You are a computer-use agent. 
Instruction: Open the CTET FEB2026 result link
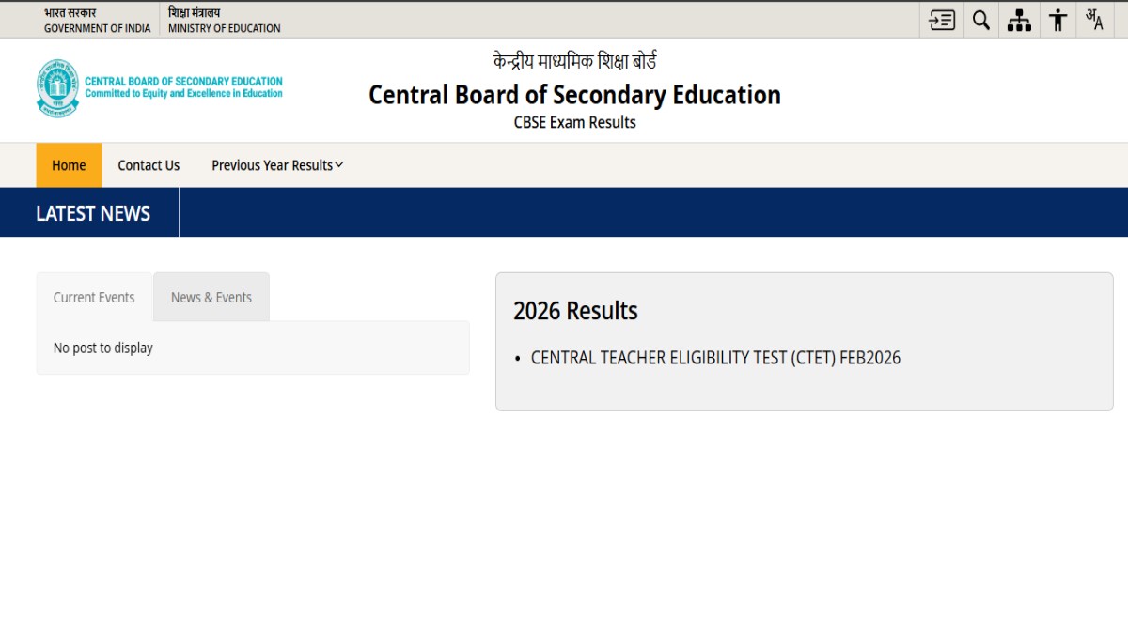point(715,358)
